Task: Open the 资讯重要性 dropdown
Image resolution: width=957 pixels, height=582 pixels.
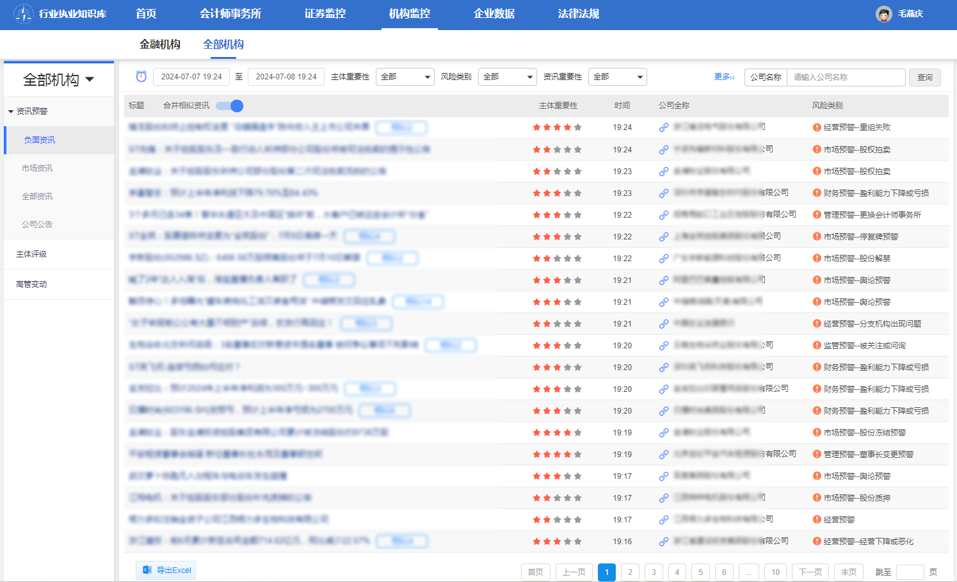Action: tap(617, 77)
